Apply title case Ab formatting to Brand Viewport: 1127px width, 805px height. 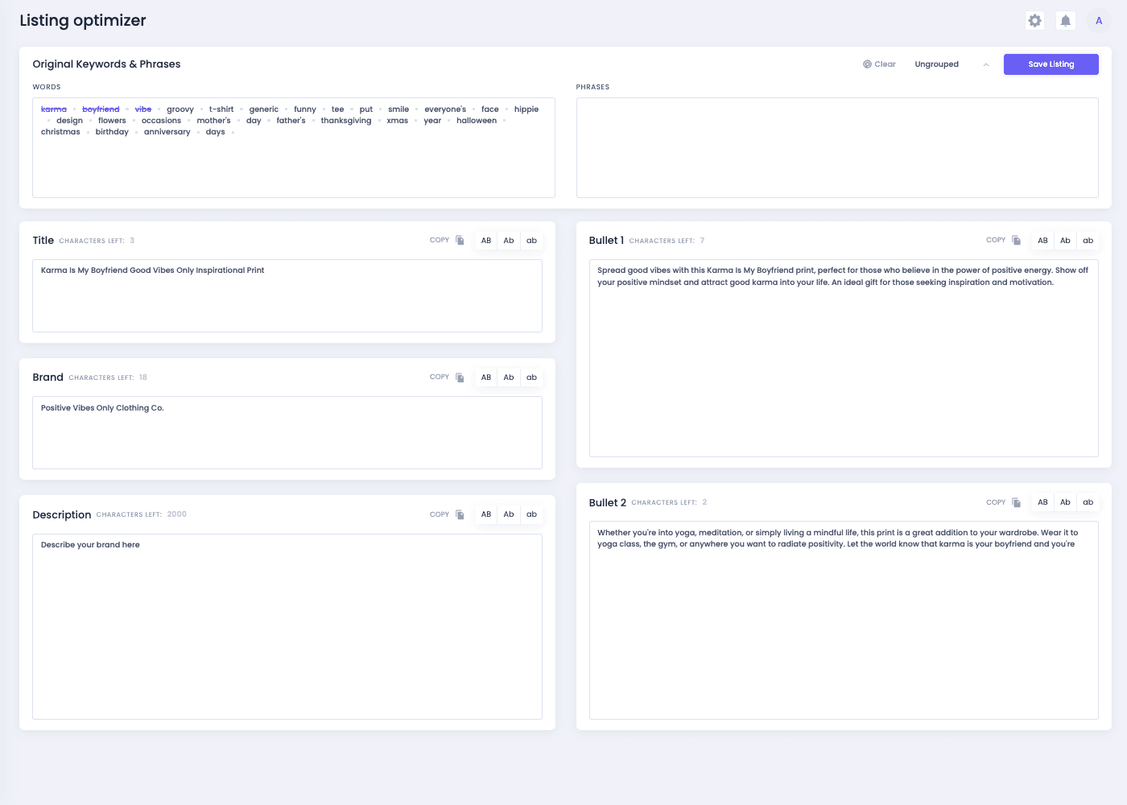[509, 377]
